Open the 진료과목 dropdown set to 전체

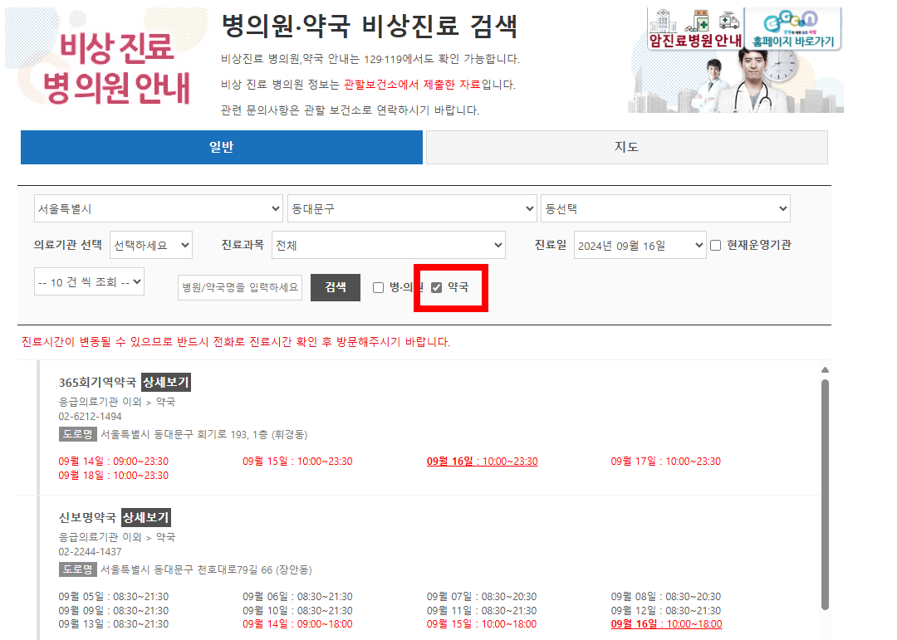tap(389, 245)
